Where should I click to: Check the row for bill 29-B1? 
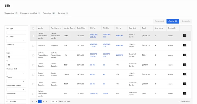(x=33, y=65)
